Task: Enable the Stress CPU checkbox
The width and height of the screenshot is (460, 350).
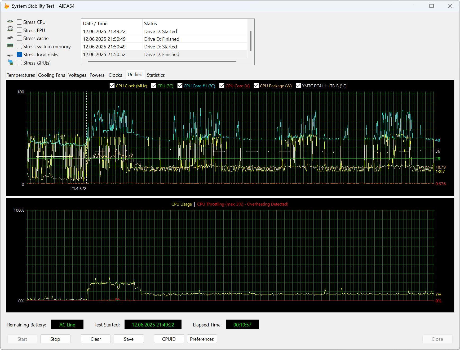Action: (19, 22)
